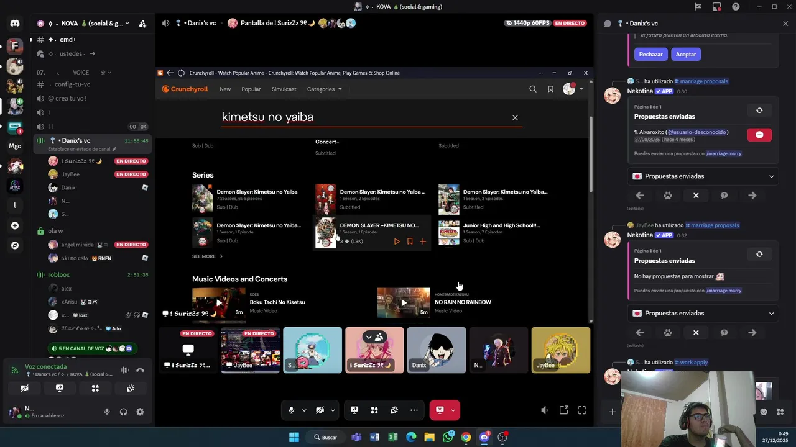
Task: Share your screen from bottom call bar
Action: (354, 410)
